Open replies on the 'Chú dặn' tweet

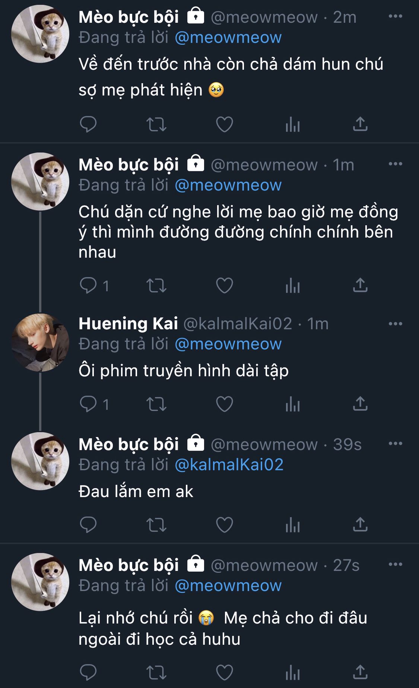[x=88, y=286]
